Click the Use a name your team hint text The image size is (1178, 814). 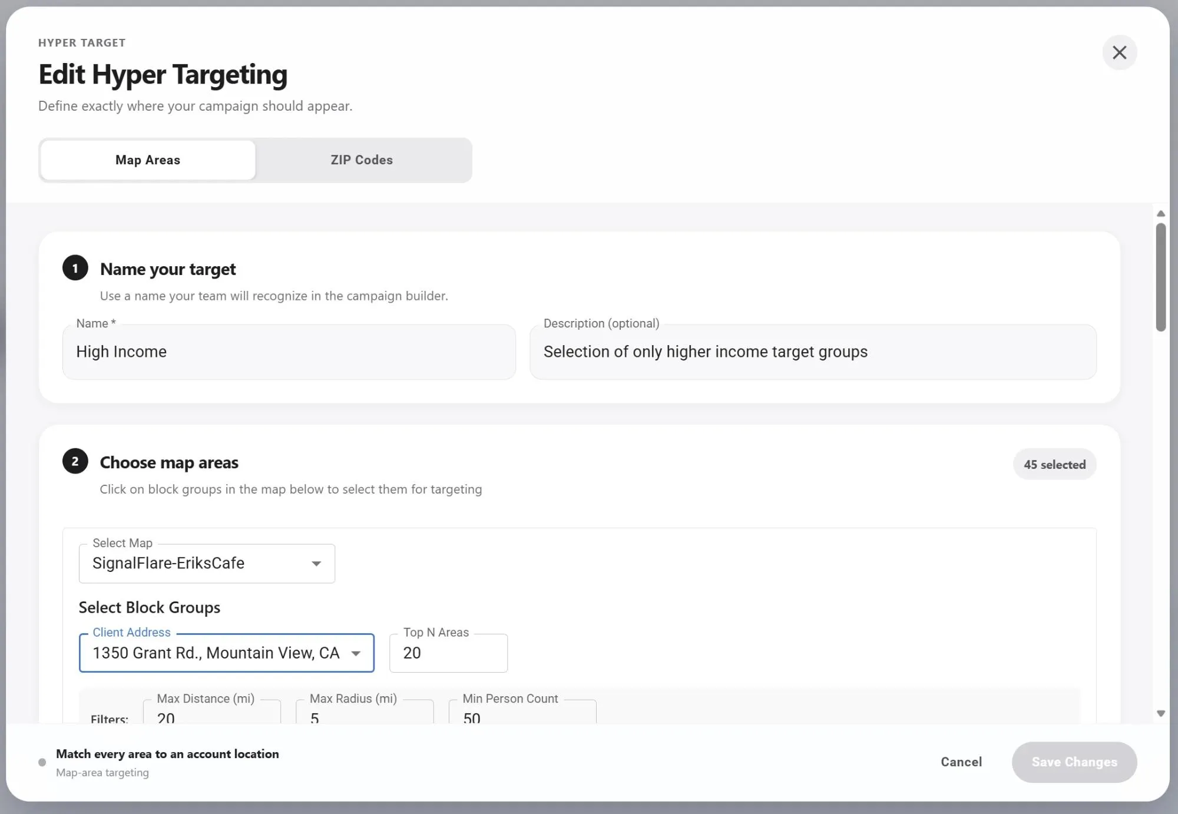coord(274,296)
